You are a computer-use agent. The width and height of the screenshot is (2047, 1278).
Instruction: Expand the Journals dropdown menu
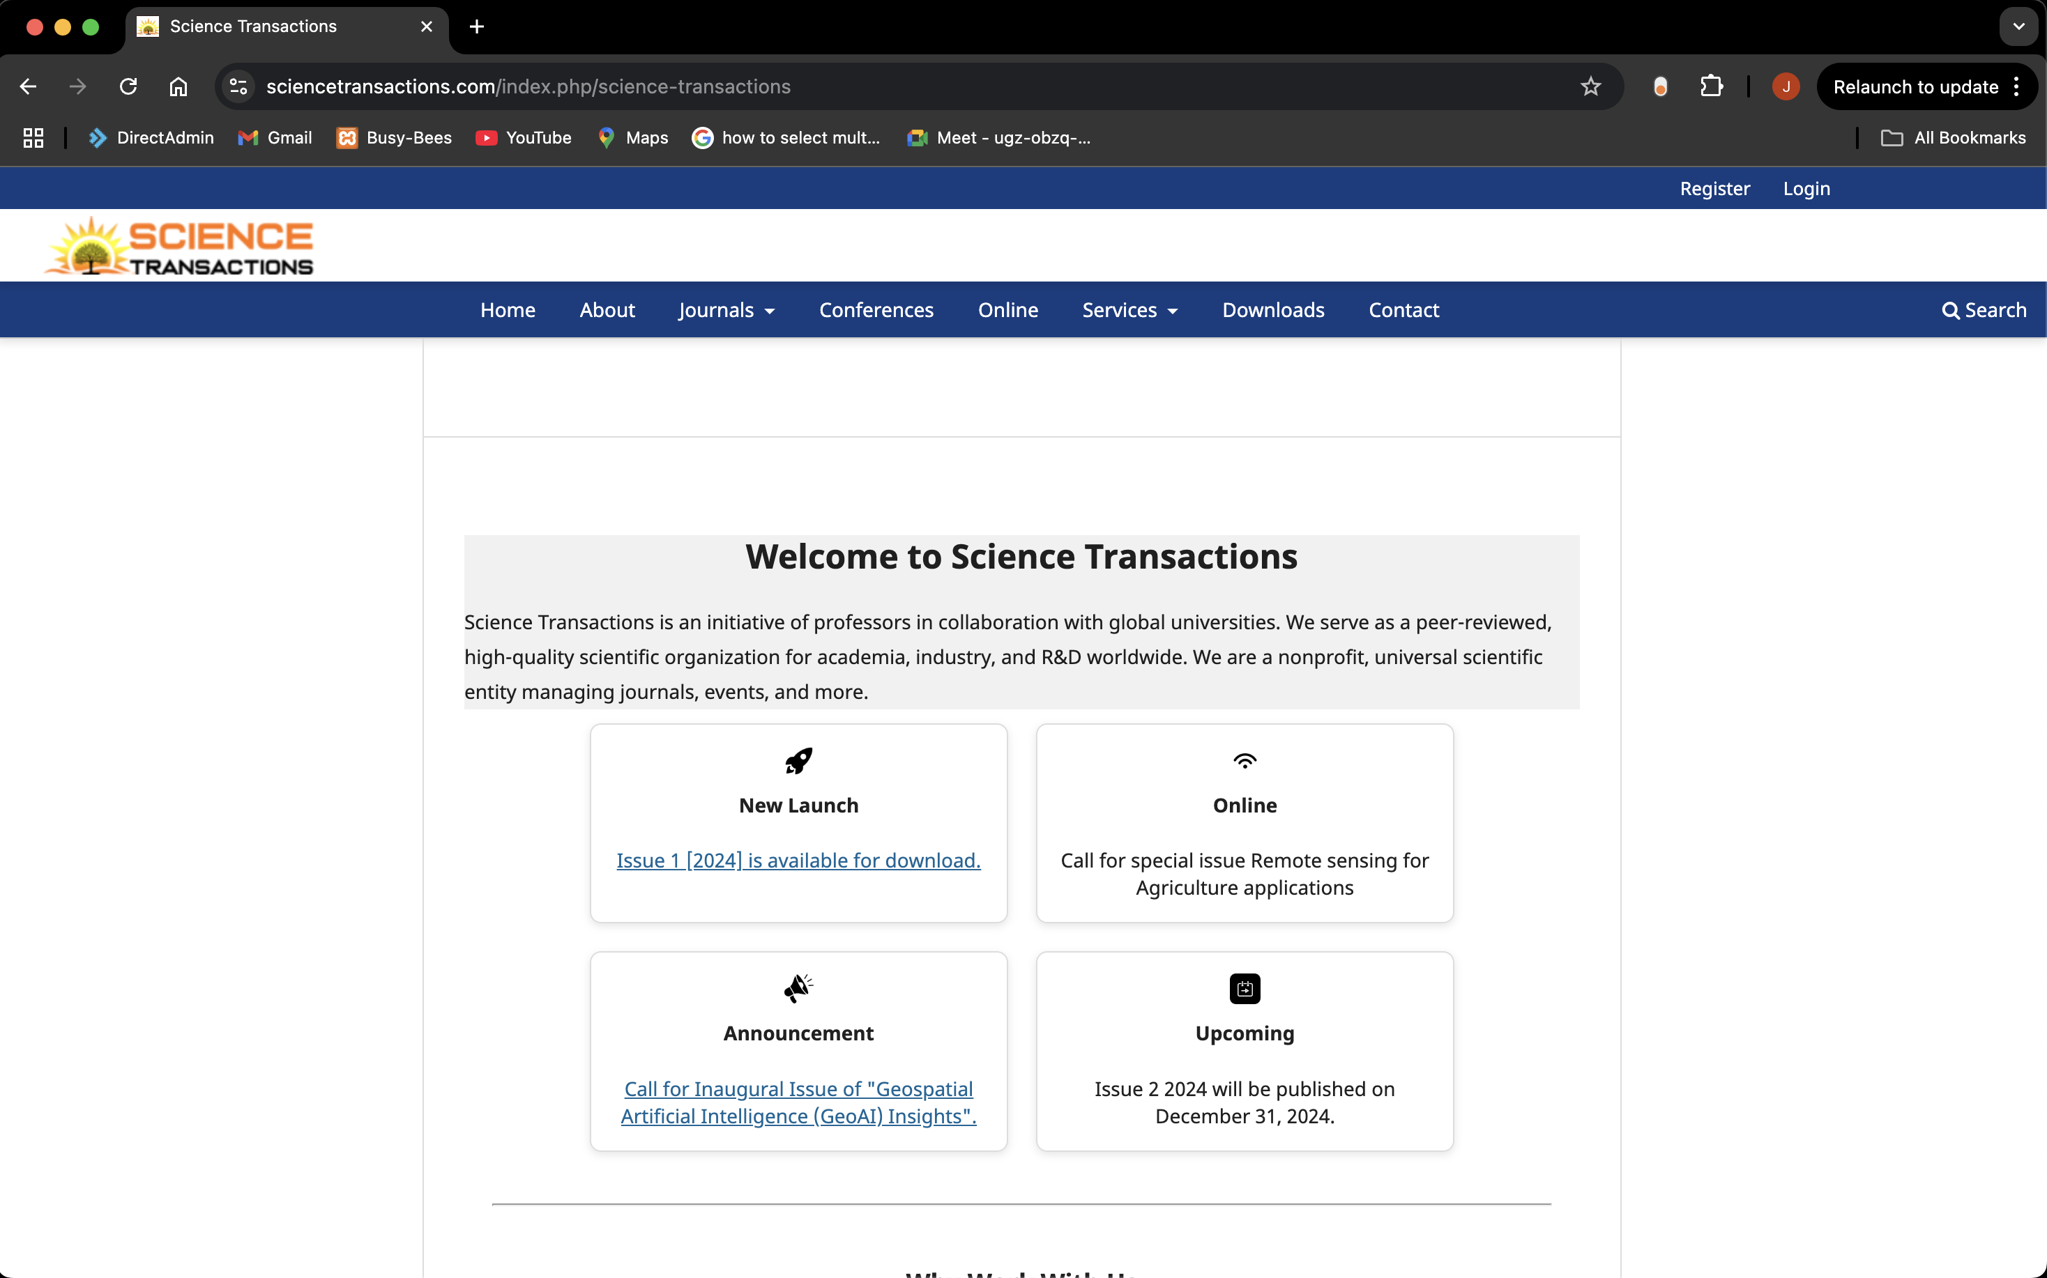726,310
